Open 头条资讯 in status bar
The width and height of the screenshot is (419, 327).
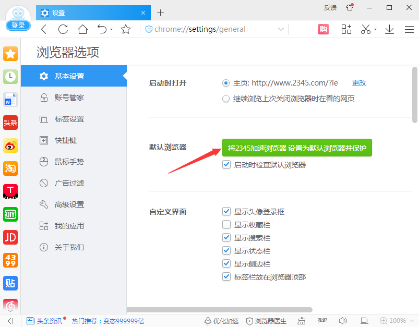[46, 321]
